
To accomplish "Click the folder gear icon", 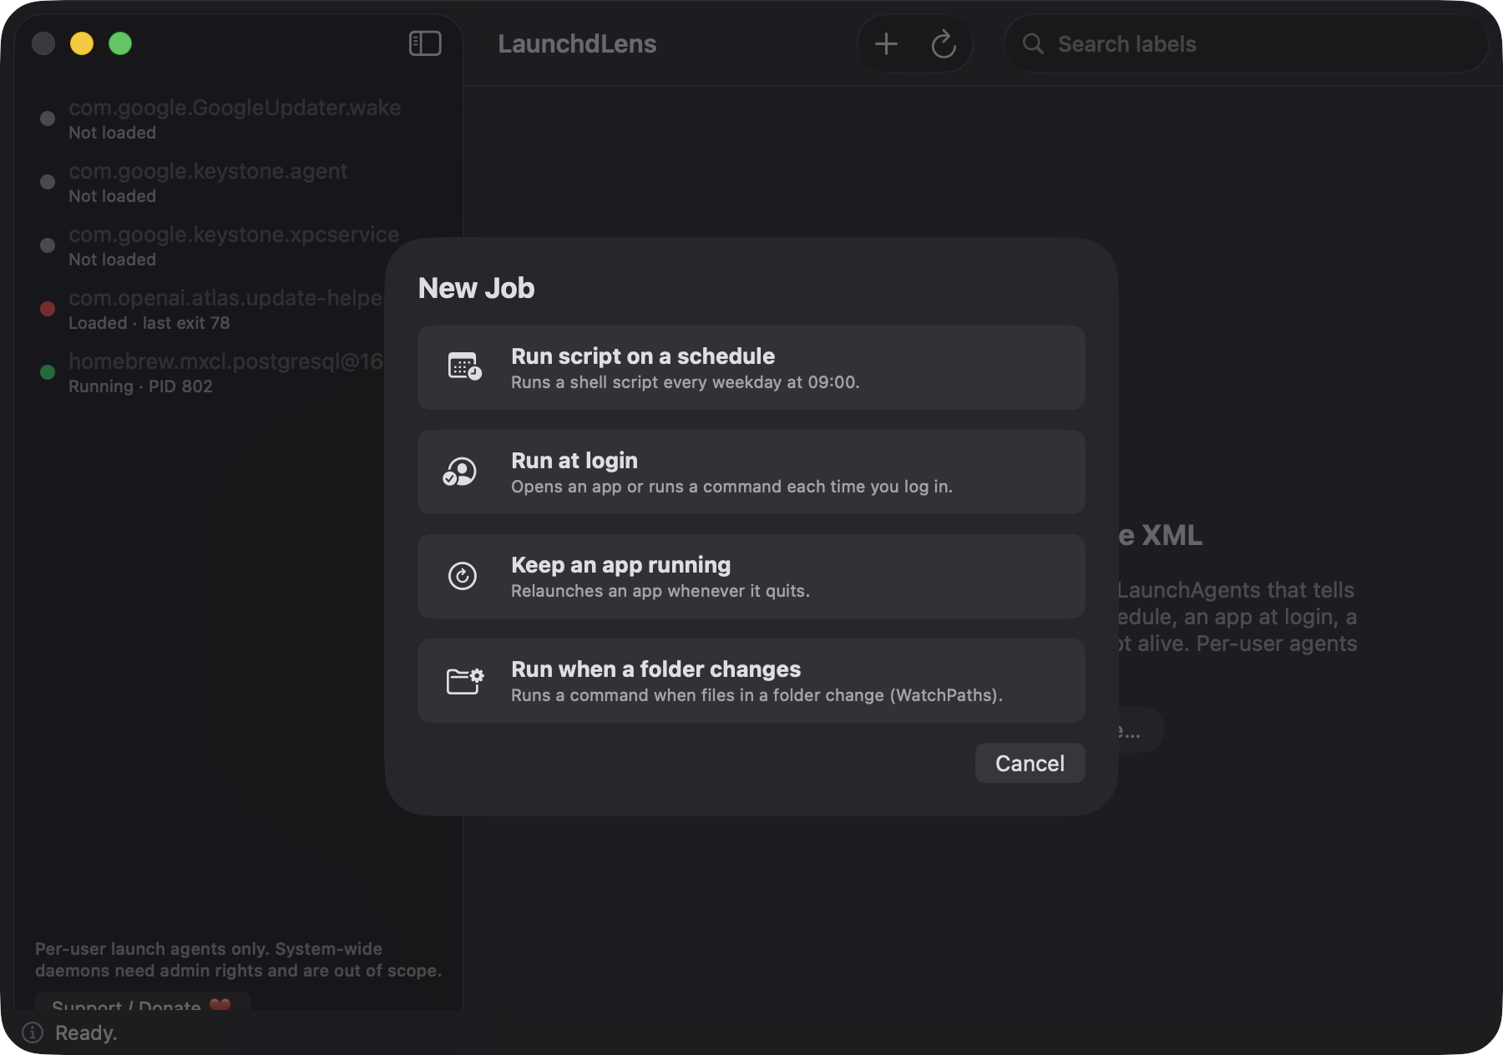I will pos(465,680).
